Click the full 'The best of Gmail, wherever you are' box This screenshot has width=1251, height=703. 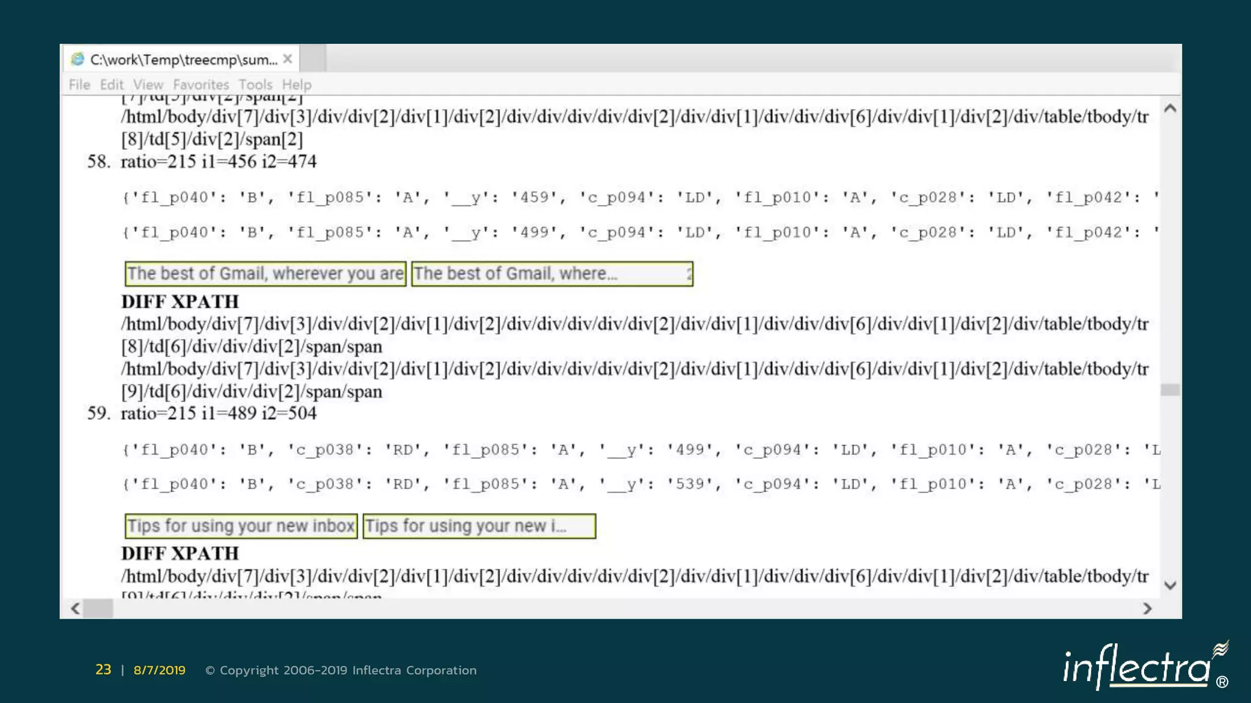(266, 273)
